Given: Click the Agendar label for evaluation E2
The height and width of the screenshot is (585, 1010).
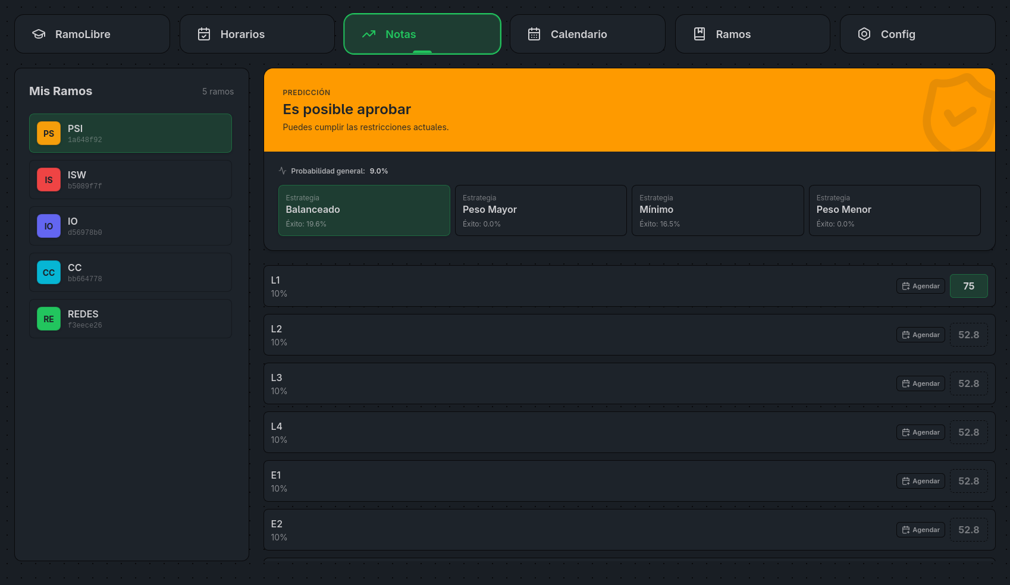Looking at the screenshot, I should click(926, 530).
